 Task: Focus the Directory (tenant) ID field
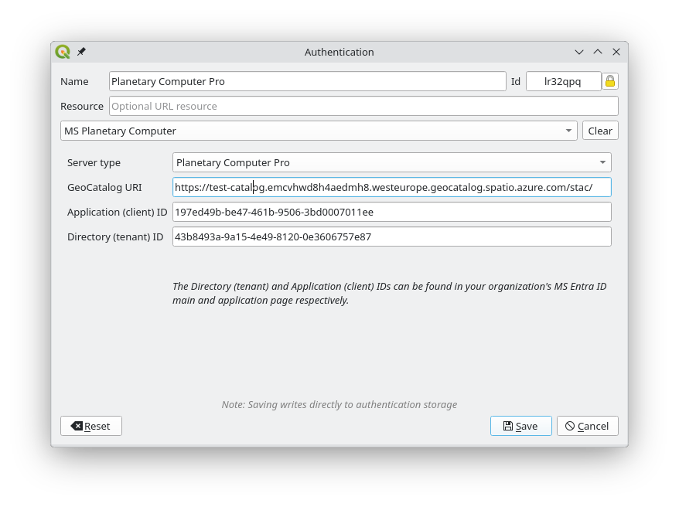click(x=391, y=236)
